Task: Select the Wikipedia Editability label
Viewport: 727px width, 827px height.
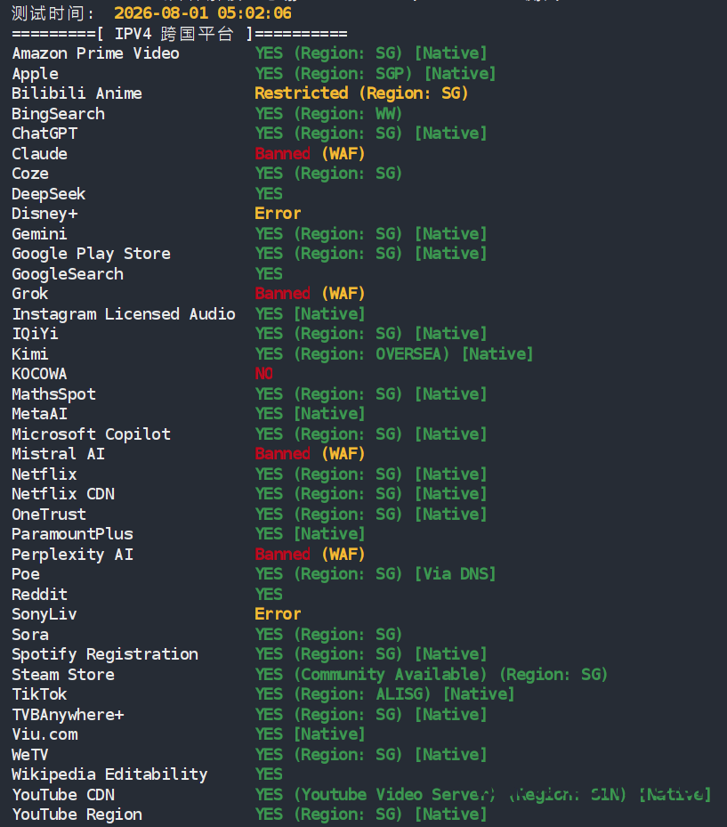Action: [109, 774]
